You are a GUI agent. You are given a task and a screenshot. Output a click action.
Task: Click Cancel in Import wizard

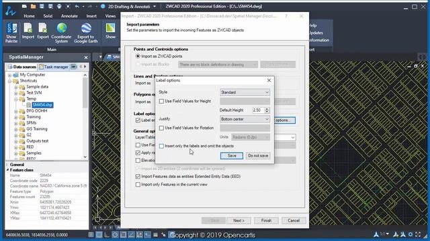[294, 220]
